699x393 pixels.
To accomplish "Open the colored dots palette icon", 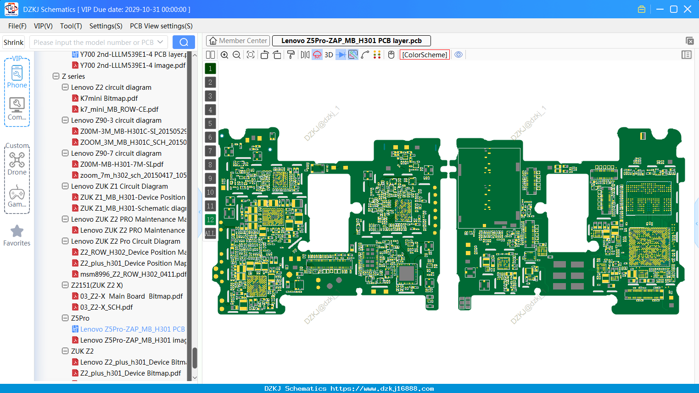I will [x=377, y=55].
